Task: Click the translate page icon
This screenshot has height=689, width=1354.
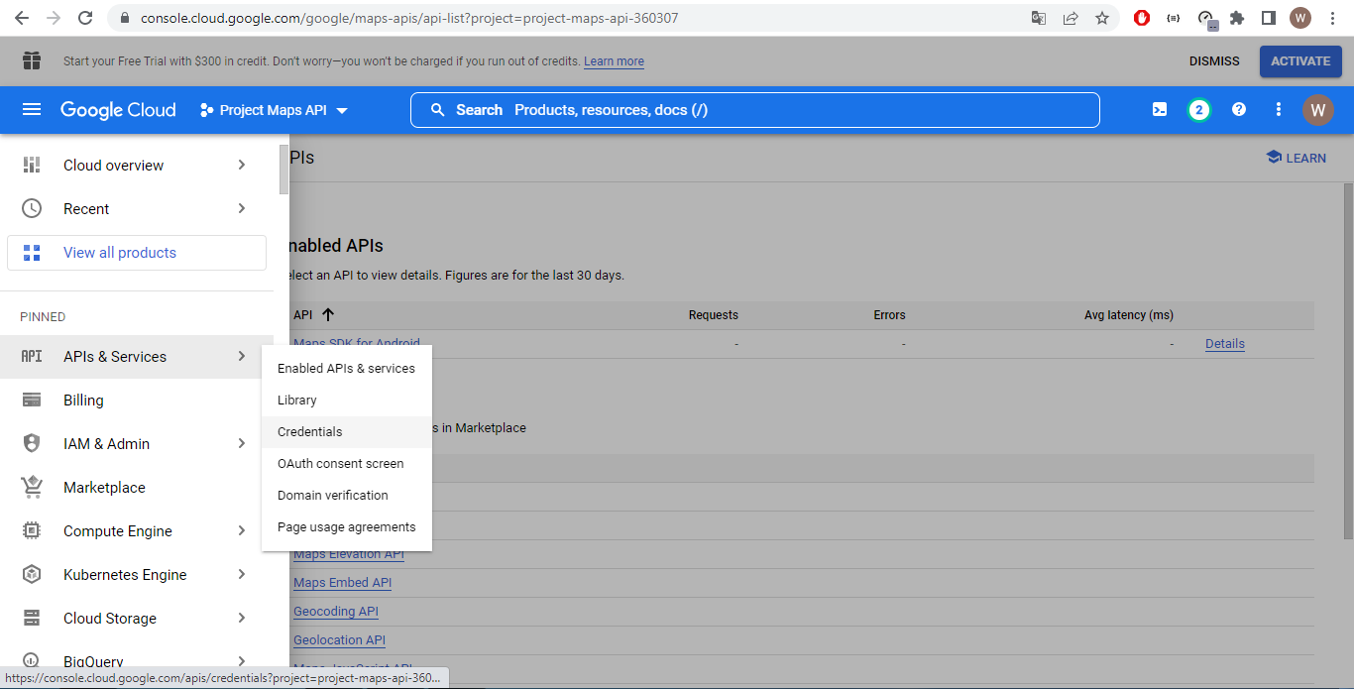Action: (x=1039, y=18)
